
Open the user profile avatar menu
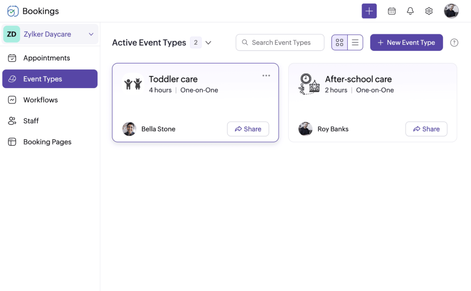tap(451, 11)
